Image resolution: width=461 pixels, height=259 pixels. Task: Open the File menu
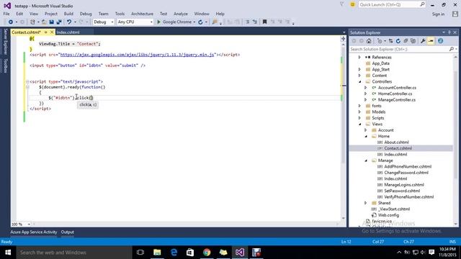tap(6, 14)
